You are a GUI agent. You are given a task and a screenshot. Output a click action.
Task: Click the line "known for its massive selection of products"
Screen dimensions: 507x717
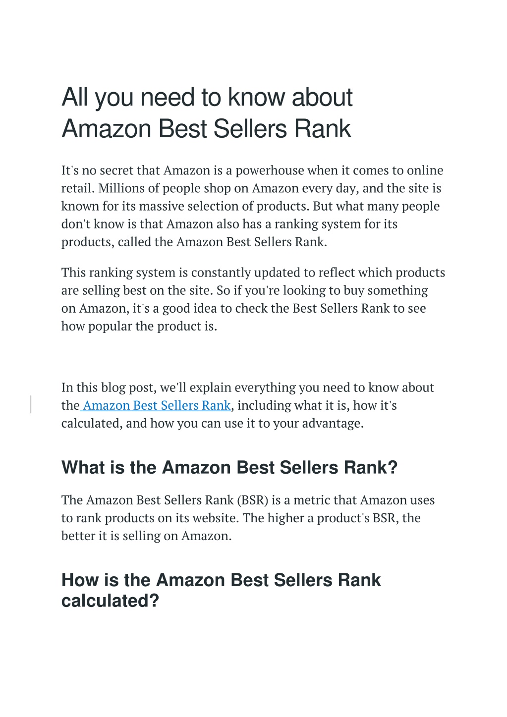tap(250, 206)
